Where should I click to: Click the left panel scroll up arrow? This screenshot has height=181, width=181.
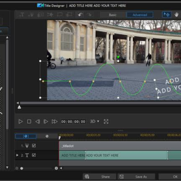(x=7, y=37)
